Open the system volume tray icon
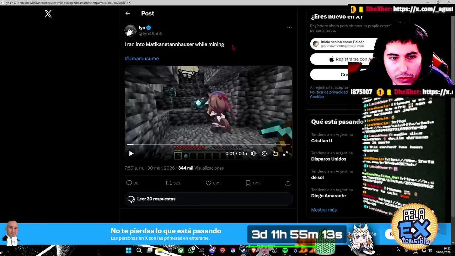The width and height of the screenshot is (455, 256). pos(430,250)
